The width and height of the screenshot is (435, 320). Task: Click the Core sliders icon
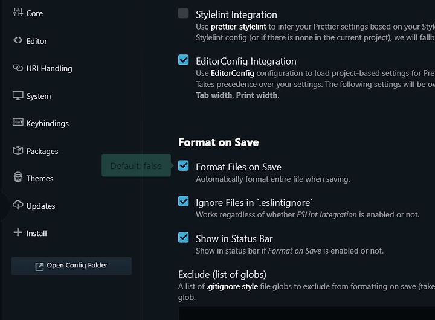[x=18, y=13]
